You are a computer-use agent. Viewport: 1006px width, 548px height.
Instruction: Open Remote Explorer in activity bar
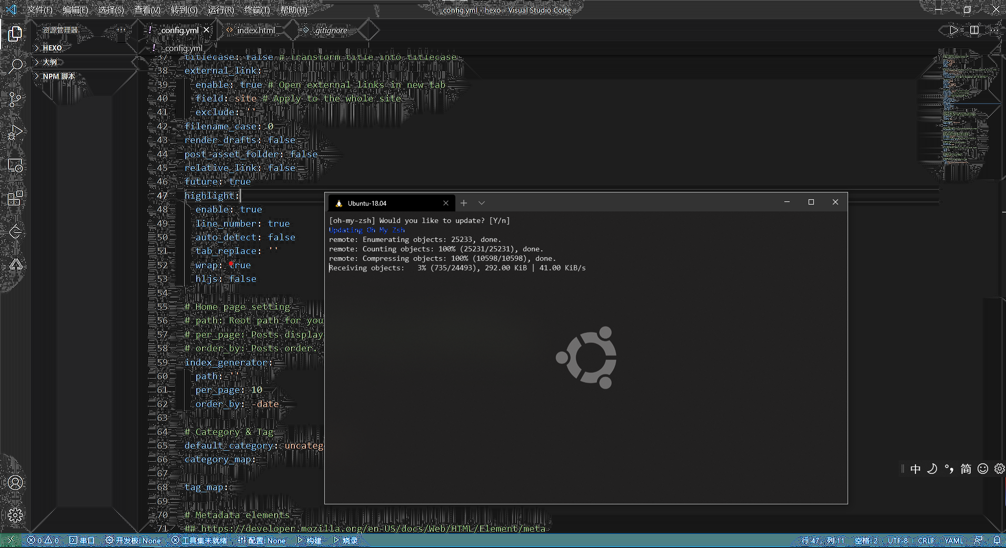coord(15,166)
